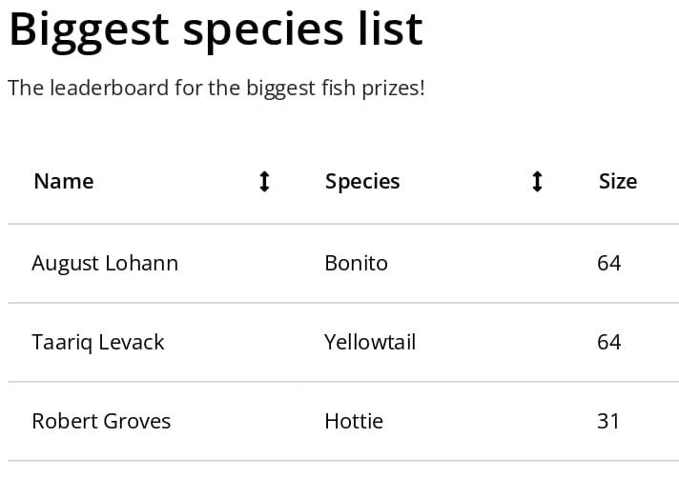Select the Yellowtail table row
Image resolution: width=679 pixels, height=478 pixels.
[343, 342]
